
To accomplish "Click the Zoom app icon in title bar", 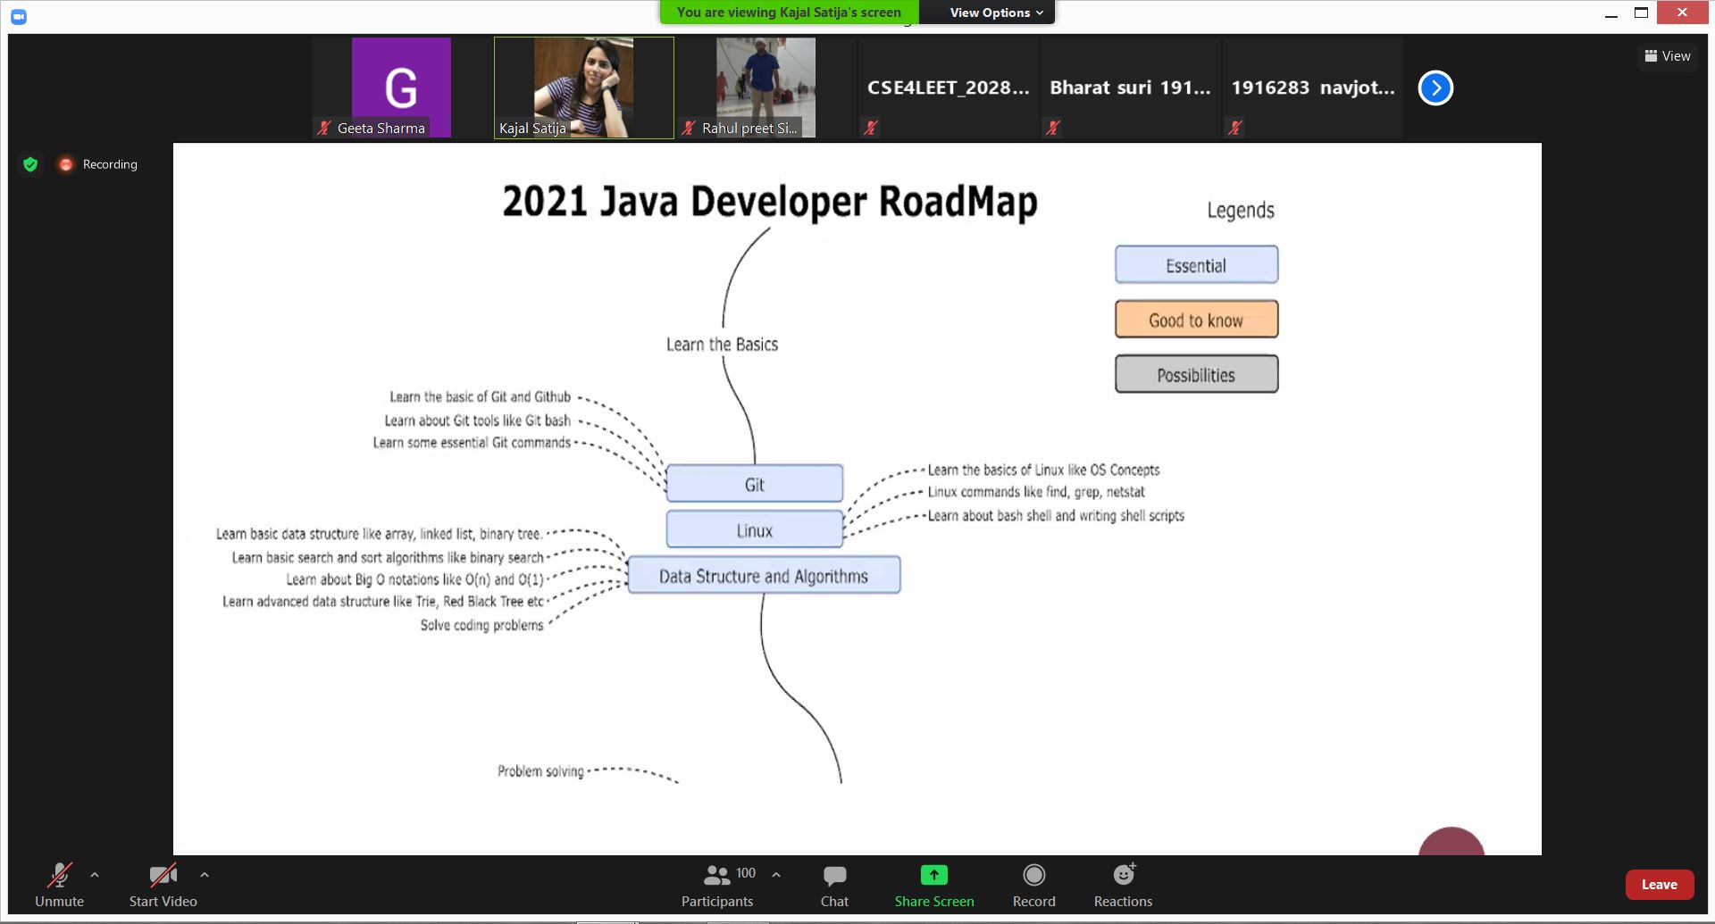I will (18, 15).
